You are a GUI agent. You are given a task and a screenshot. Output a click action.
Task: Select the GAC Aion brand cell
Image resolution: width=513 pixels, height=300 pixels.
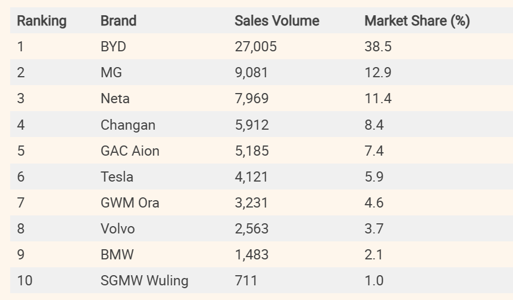tap(130, 151)
